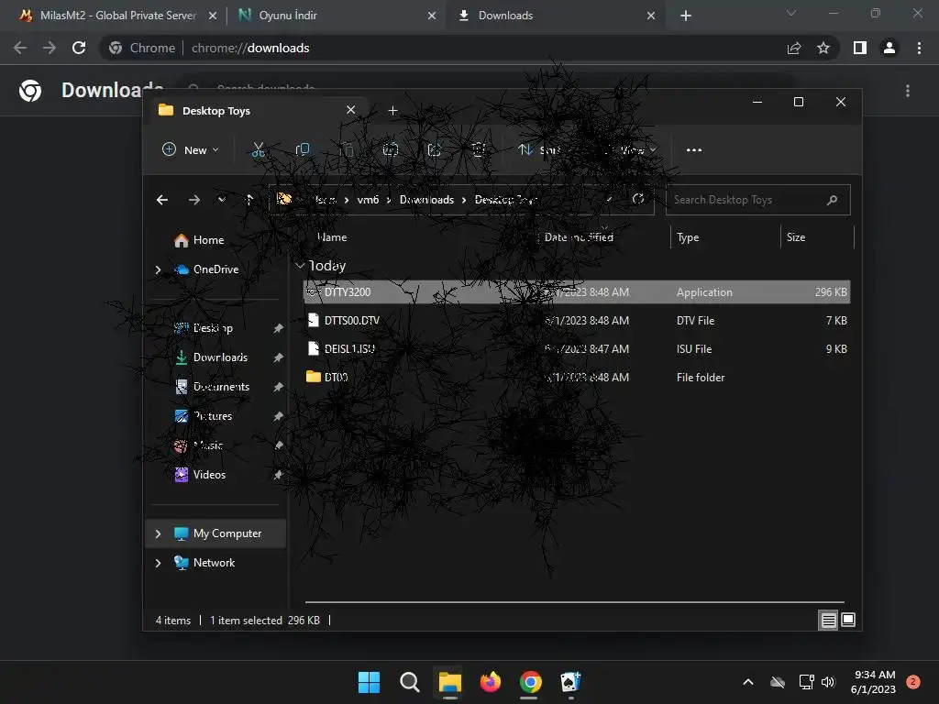Open the volume speaker tray icon
This screenshot has height=704, width=939.
[x=828, y=682]
